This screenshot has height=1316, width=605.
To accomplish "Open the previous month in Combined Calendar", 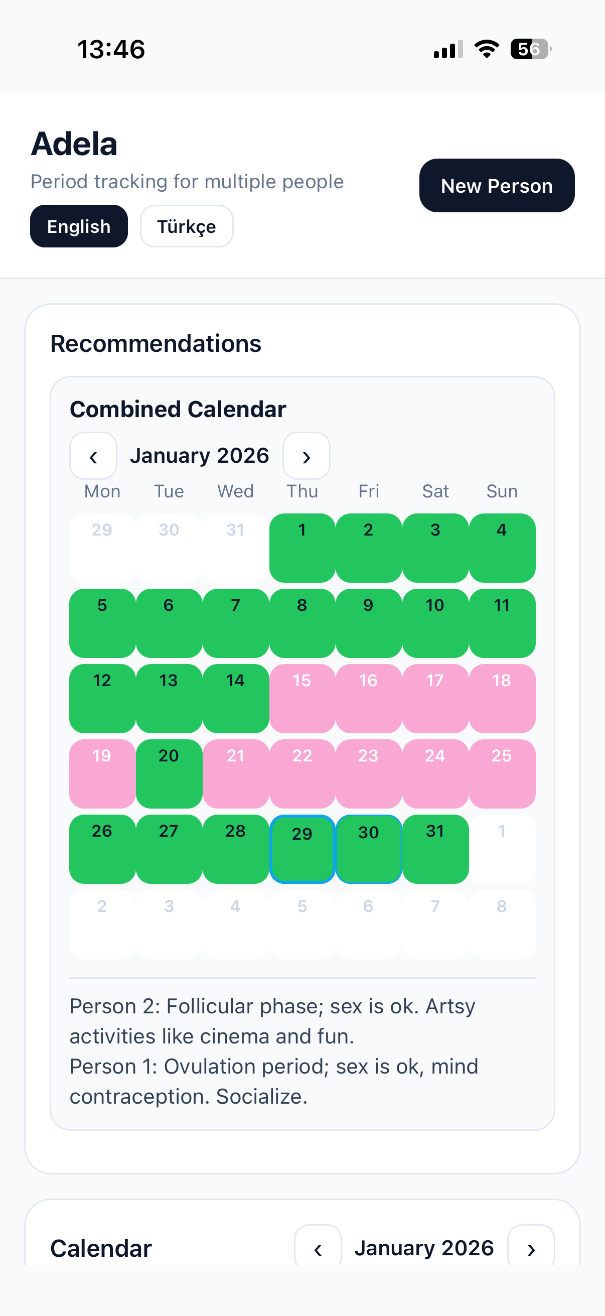I will pos(93,456).
